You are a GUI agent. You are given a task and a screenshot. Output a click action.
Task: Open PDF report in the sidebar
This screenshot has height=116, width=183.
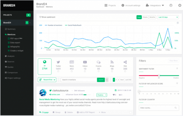(x=15, y=38)
